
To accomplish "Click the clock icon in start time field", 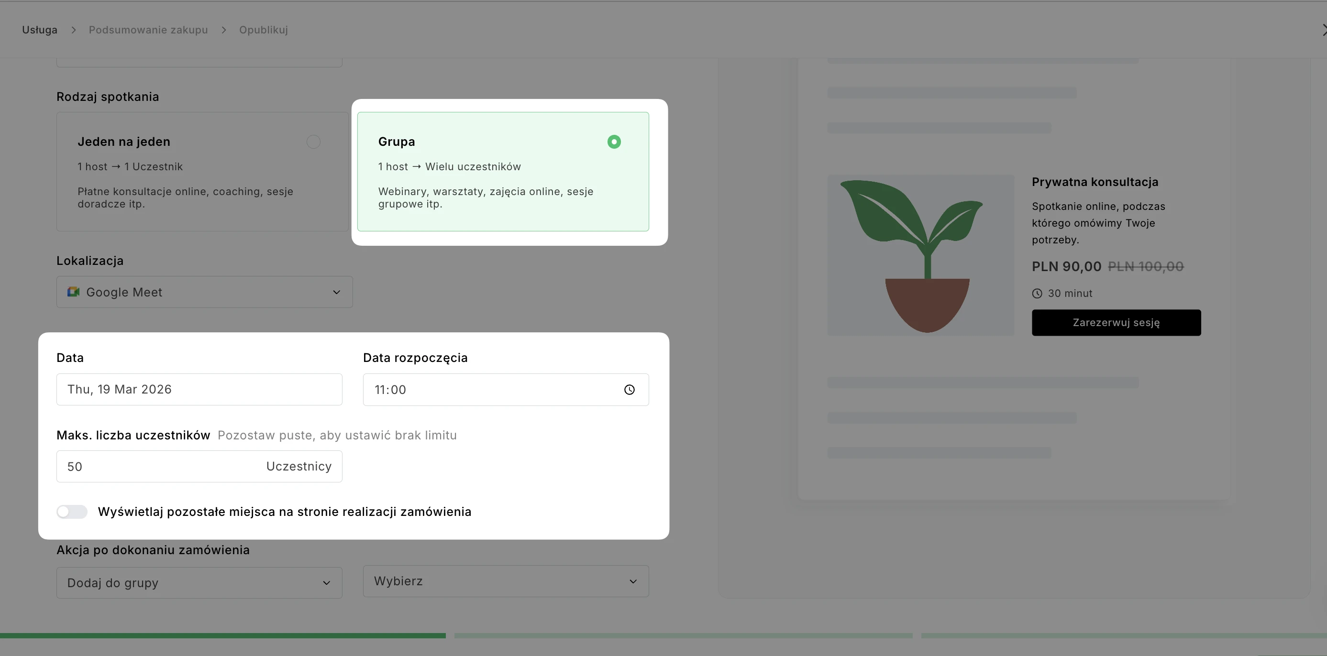I will tap(629, 390).
